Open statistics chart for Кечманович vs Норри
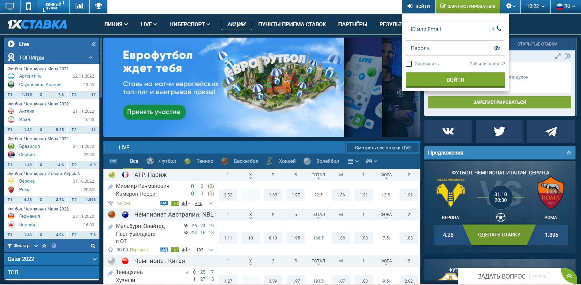Screen dimensions: 581x285 pos(185,203)
